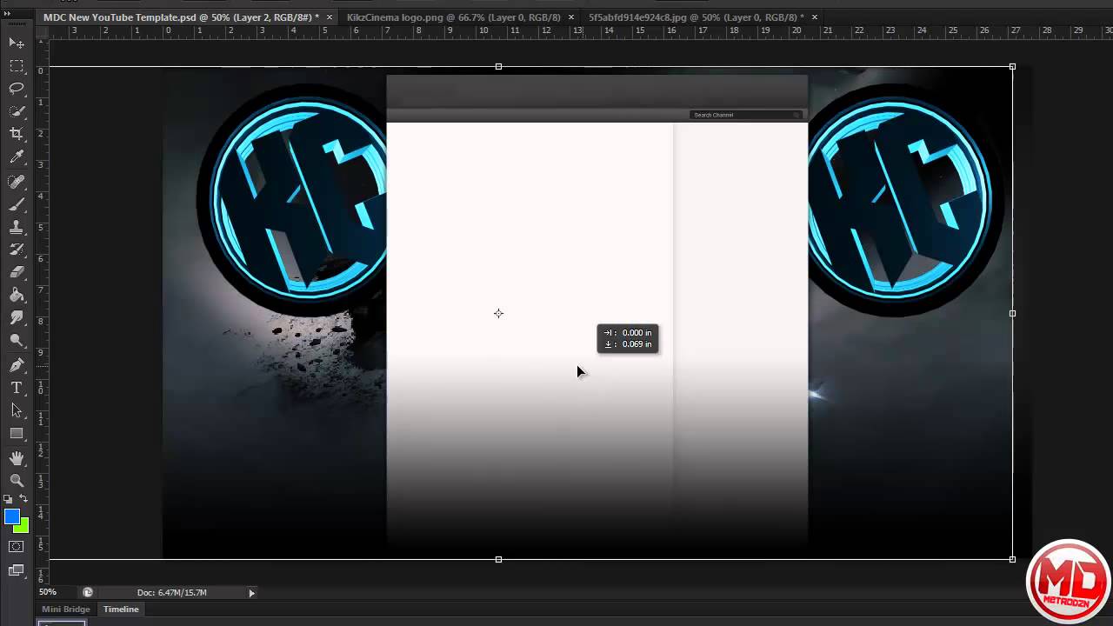The image size is (1113, 626).
Task: Open the Mini Bridge panel tab
Action: tap(66, 609)
